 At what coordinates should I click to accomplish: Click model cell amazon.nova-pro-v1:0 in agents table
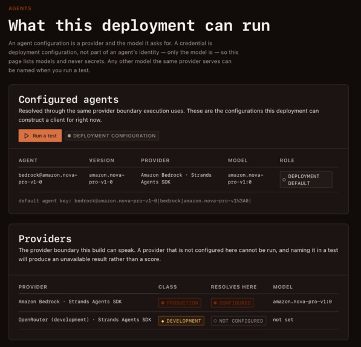click(246, 179)
